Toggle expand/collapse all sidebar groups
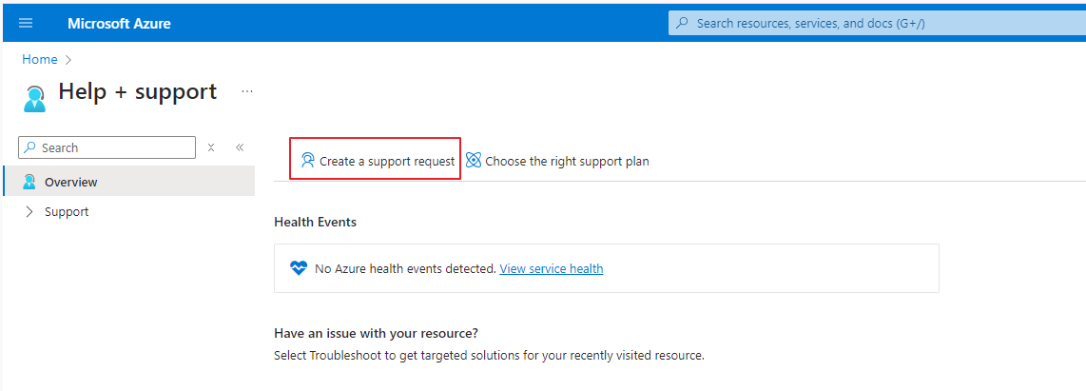The height and width of the screenshot is (391, 1086). [211, 147]
